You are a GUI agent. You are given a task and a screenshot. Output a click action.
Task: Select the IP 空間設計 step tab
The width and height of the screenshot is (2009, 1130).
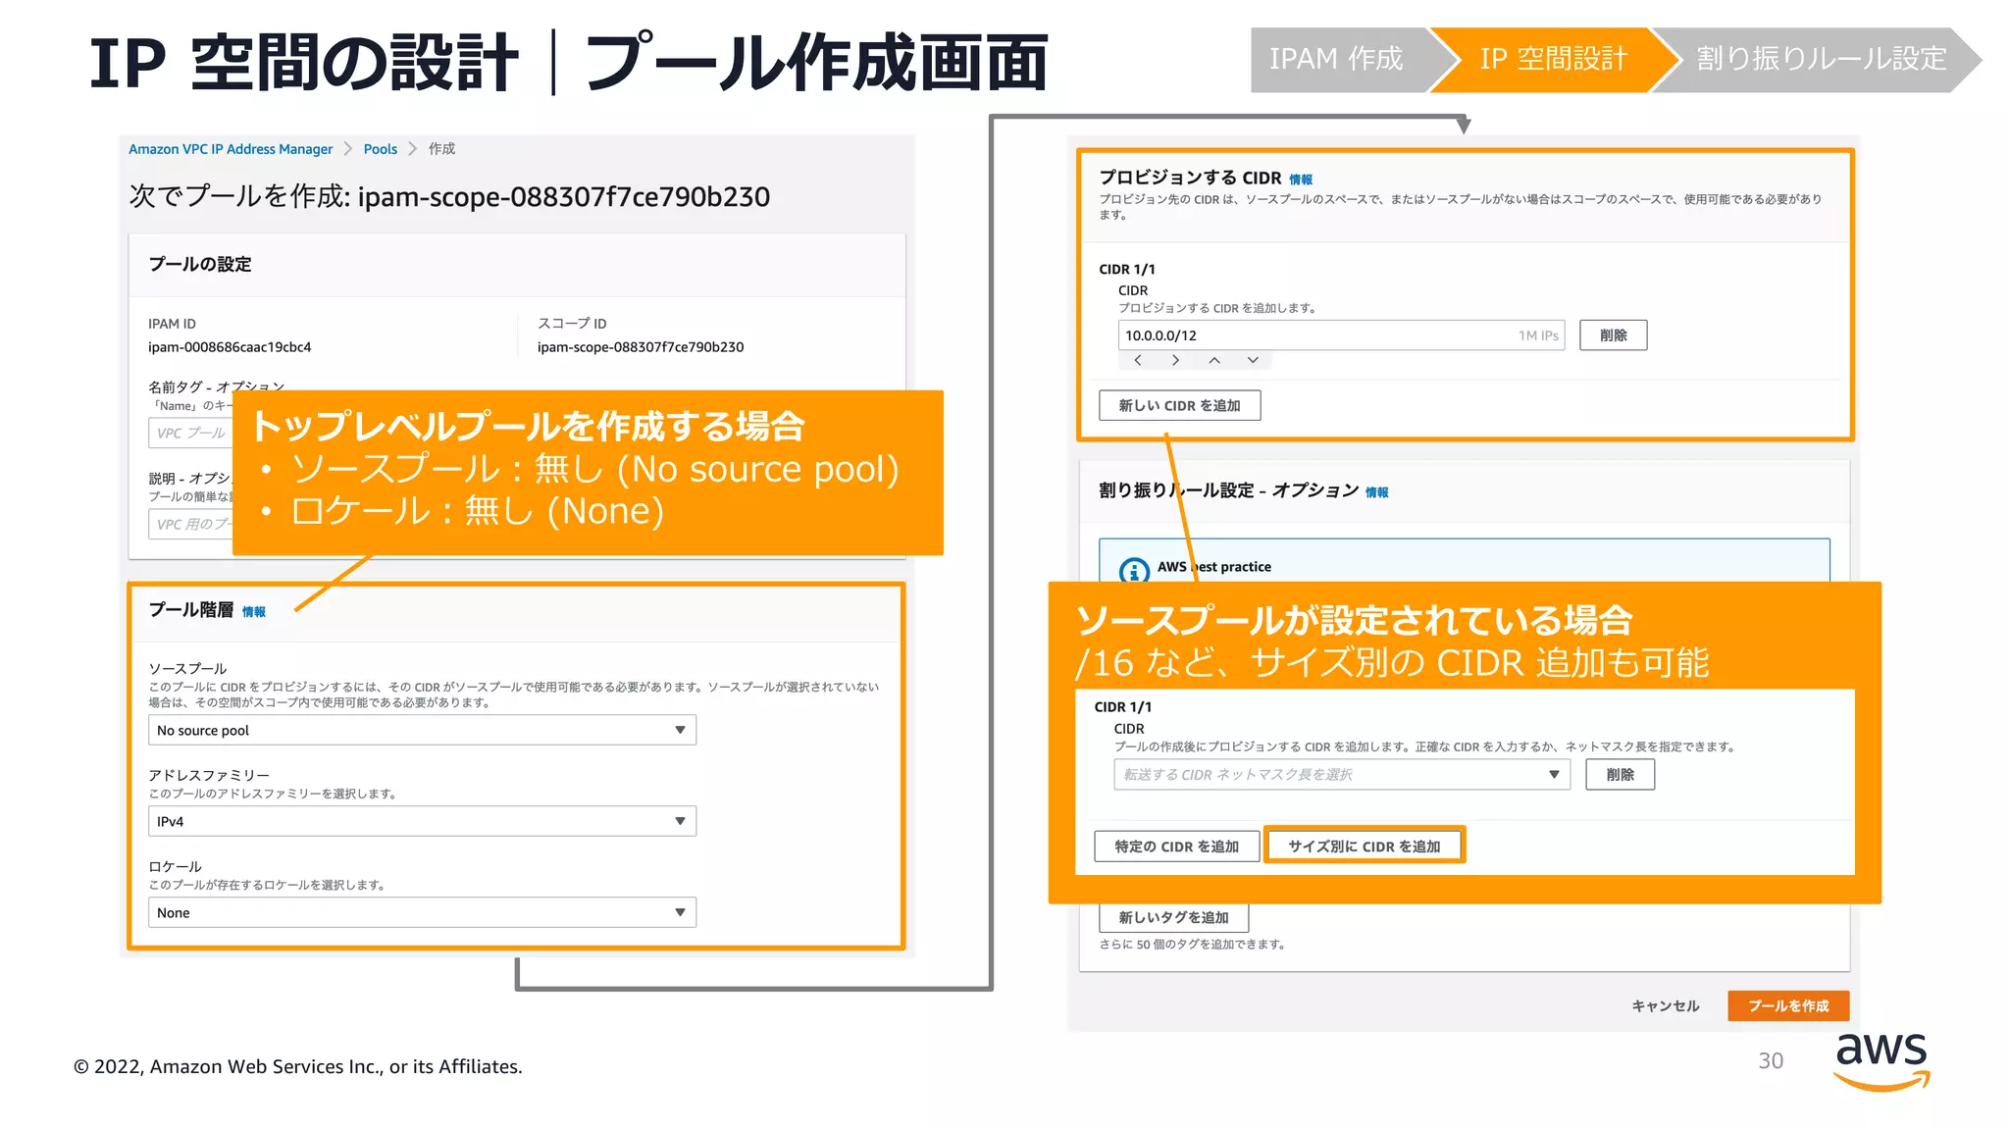[x=1553, y=60]
